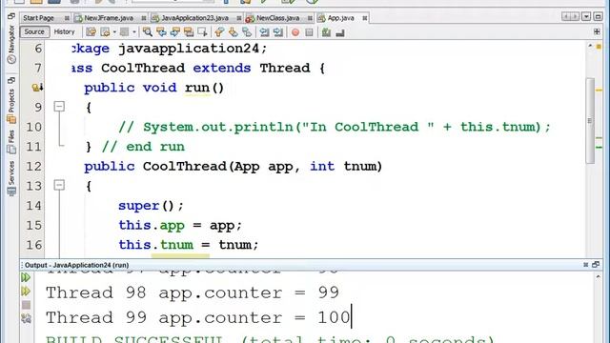Viewport: 610px width, 343px height.
Task: Click Find Previous Occurrence icon
Action: 161,31
